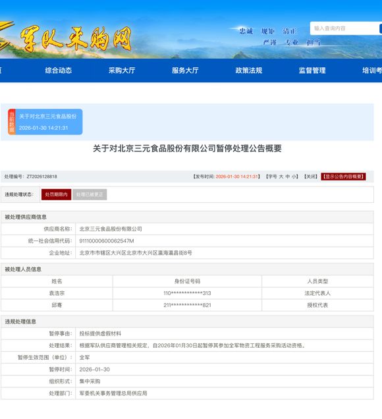Open the 综合动态 navigation menu
This screenshot has width=382, height=419.
pos(59,70)
